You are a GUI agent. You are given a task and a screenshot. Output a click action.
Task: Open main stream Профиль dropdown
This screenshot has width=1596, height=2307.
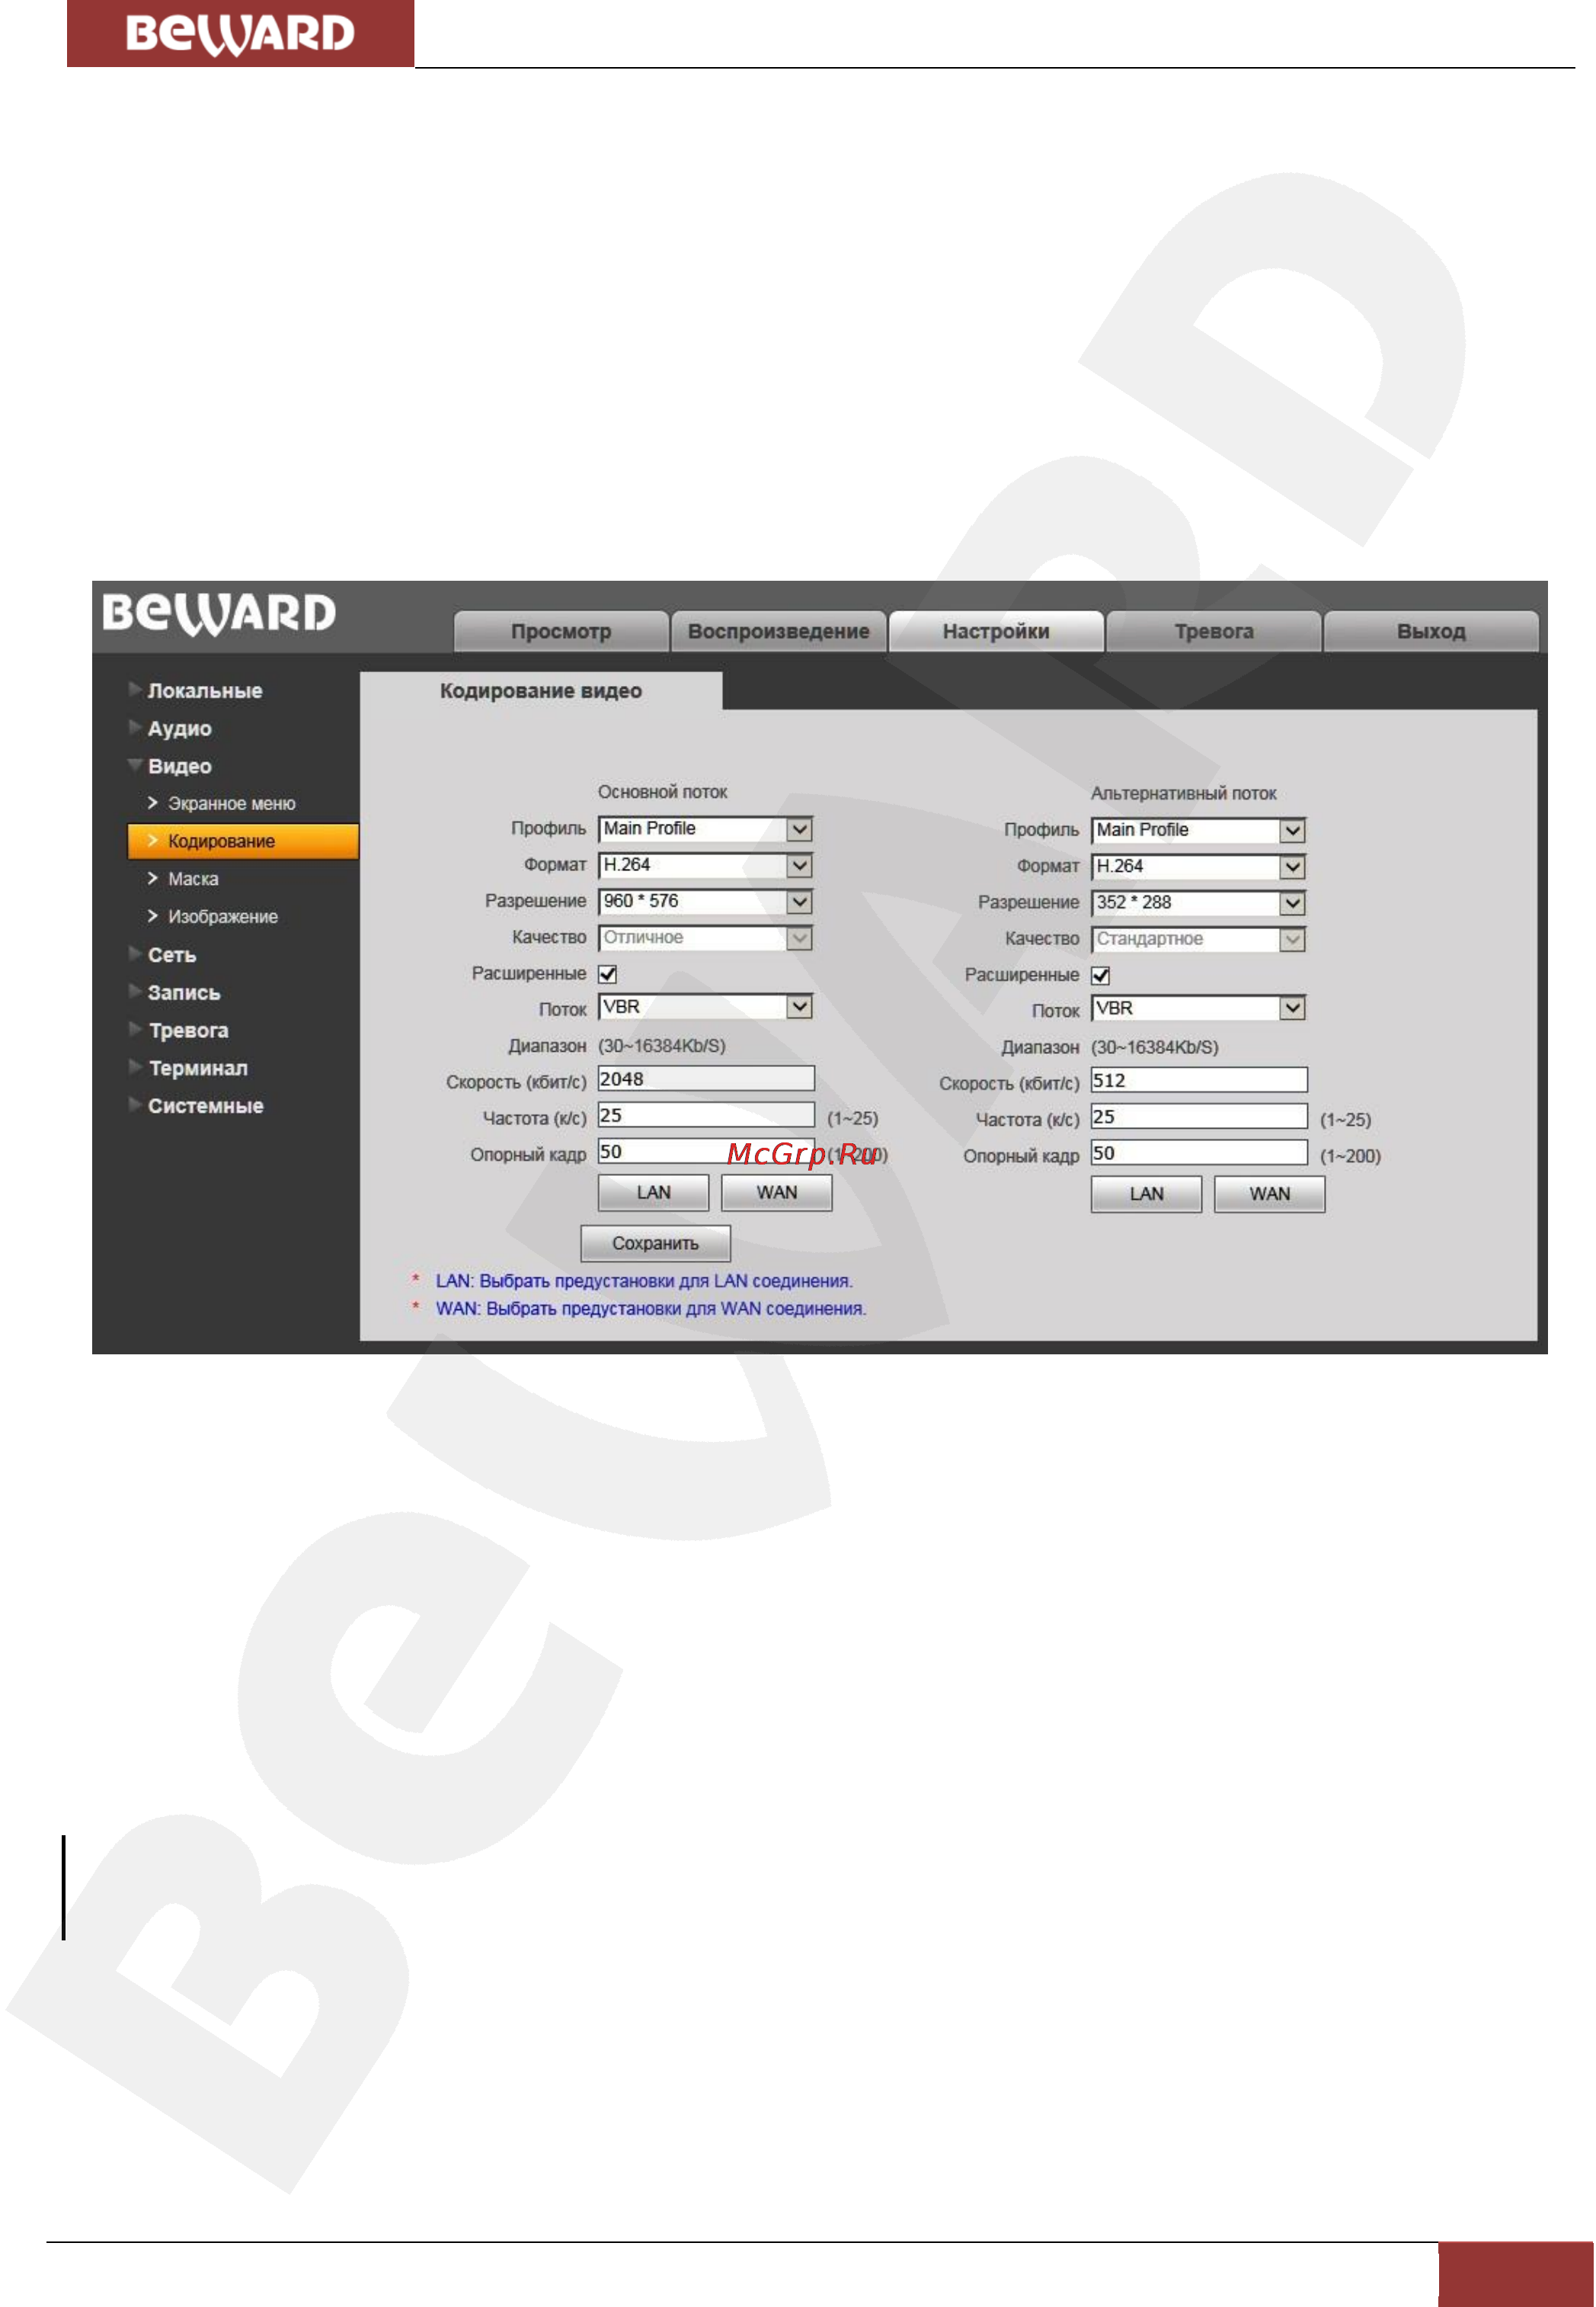(705, 829)
